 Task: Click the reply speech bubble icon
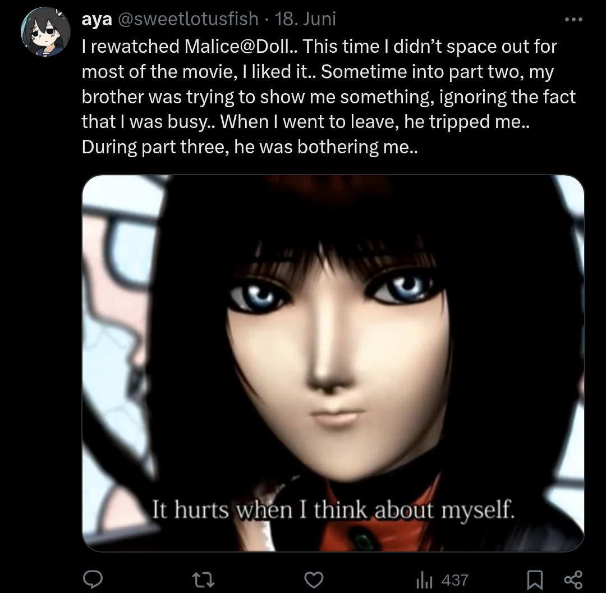coord(93,580)
